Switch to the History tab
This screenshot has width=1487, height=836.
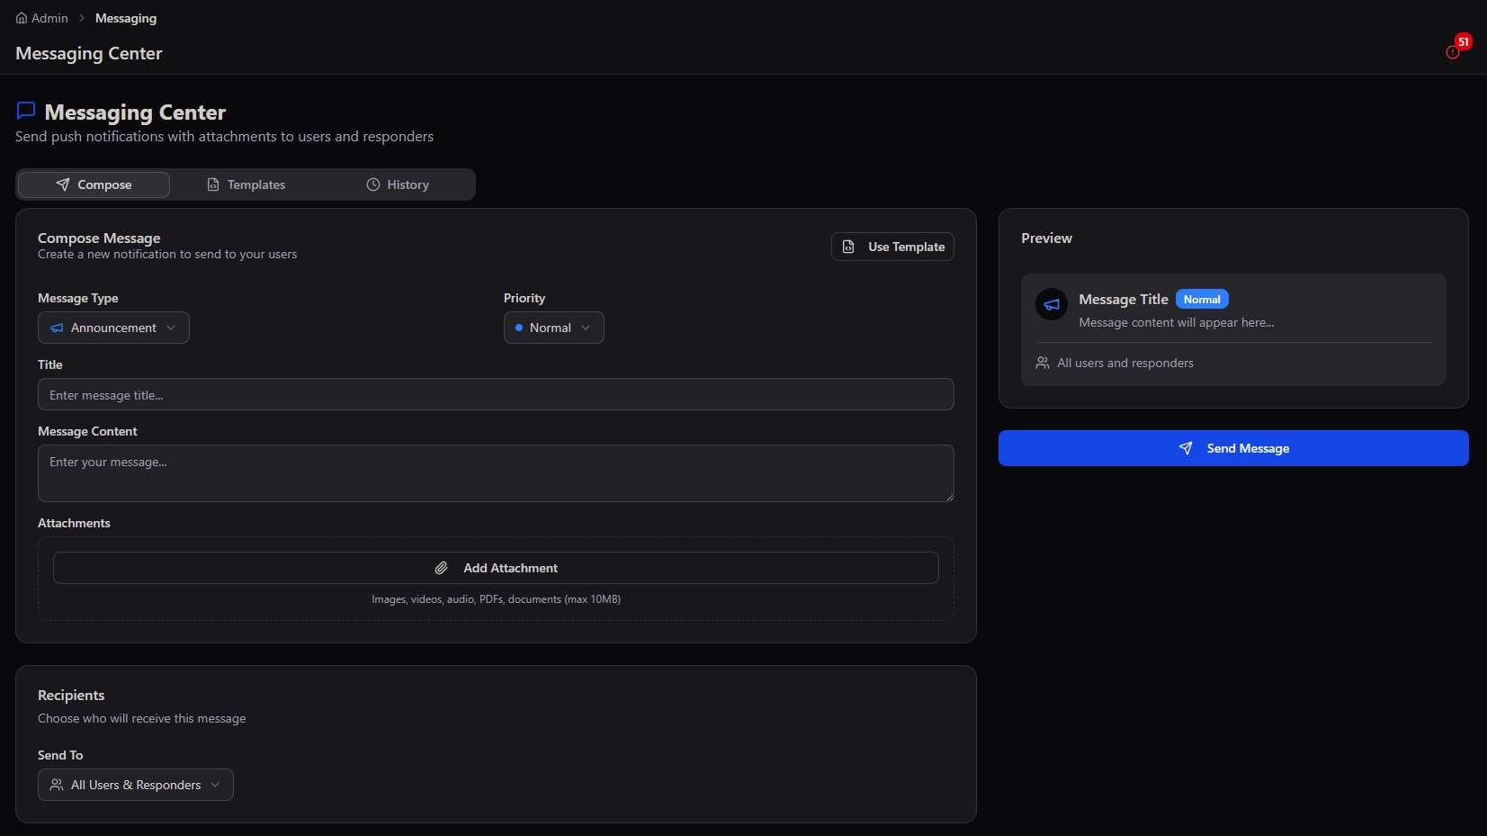click(398, 184)
